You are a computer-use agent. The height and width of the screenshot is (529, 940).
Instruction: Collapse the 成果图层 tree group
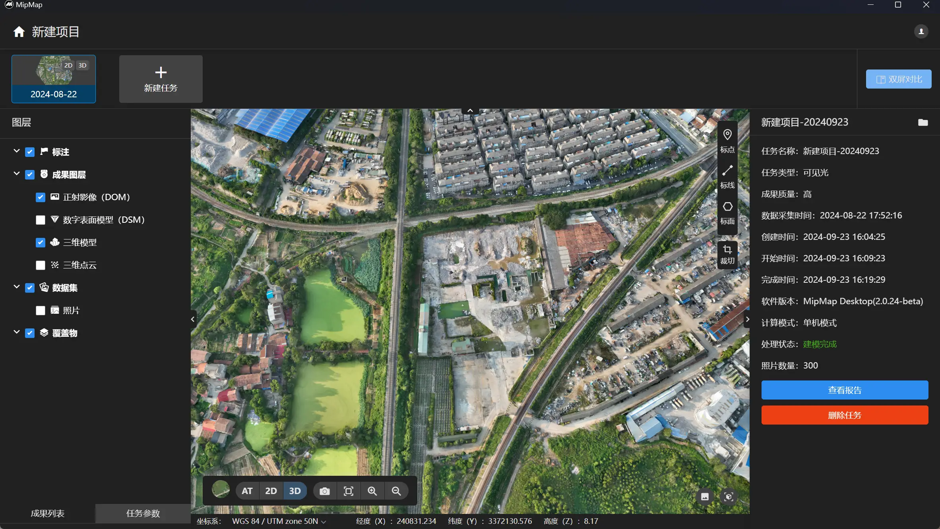pyautogui.click(x=17, y=174)
